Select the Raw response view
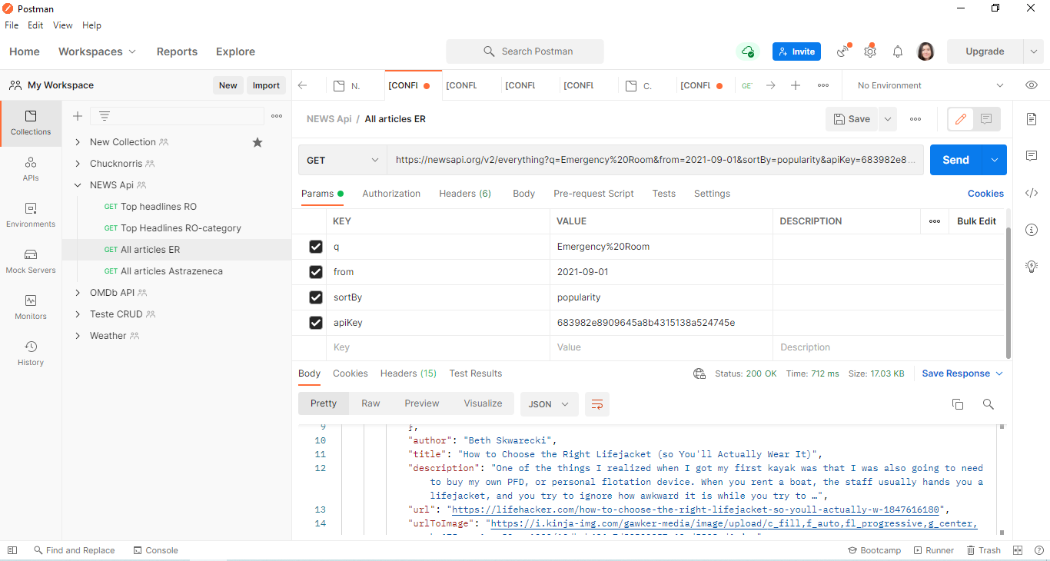This screenshot has width=1050, height=561. (x=370, y=403)
